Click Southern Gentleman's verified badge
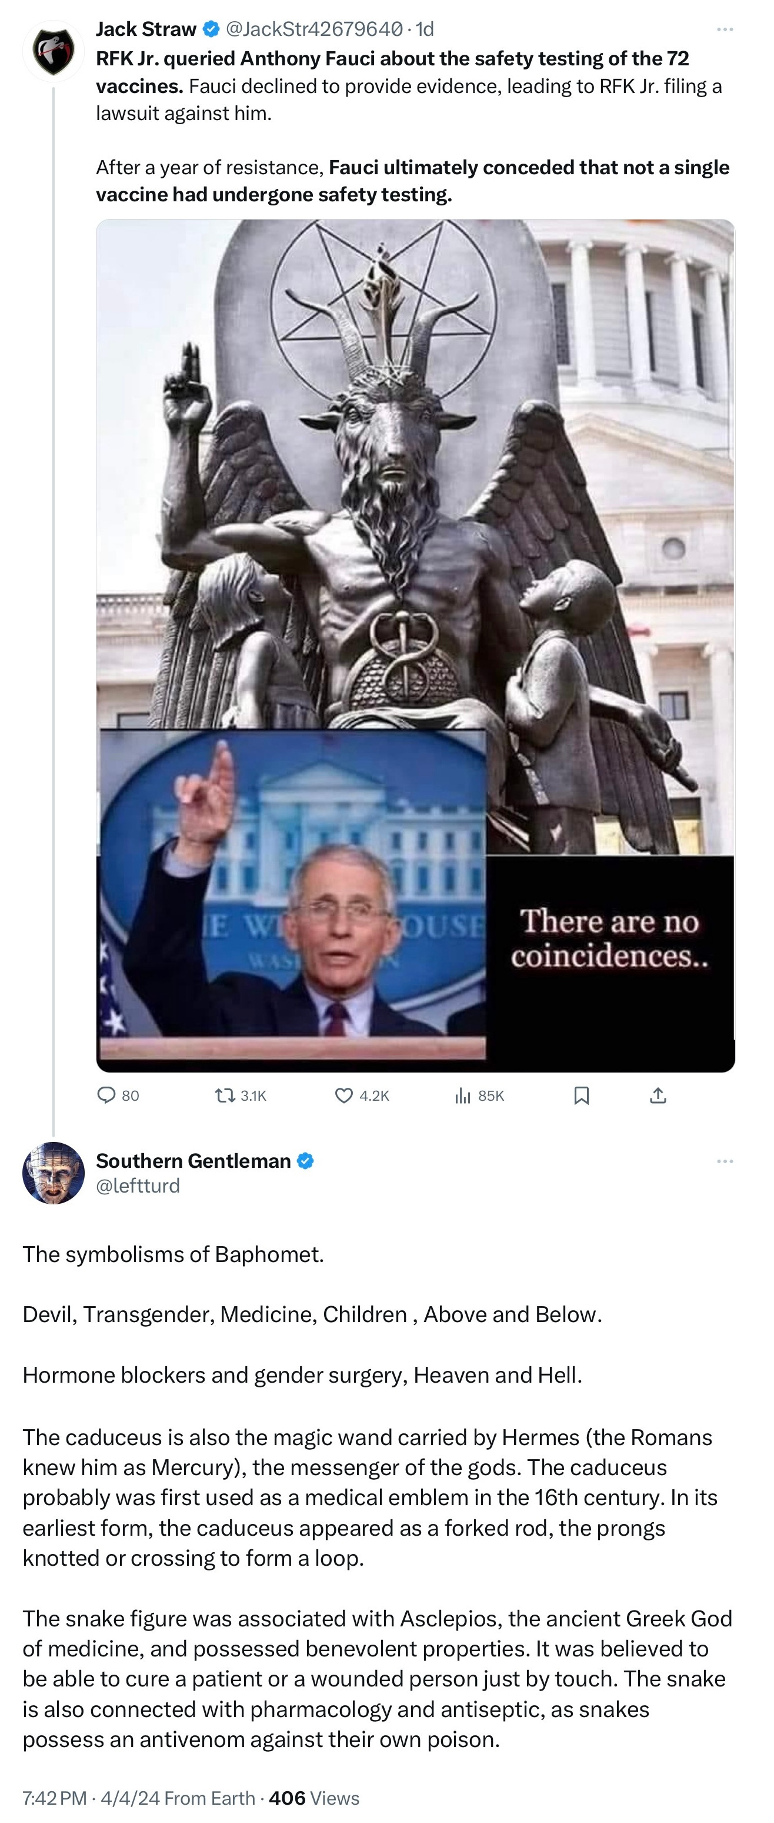Screen dimensions: 774x1823 click(305, 1161)
